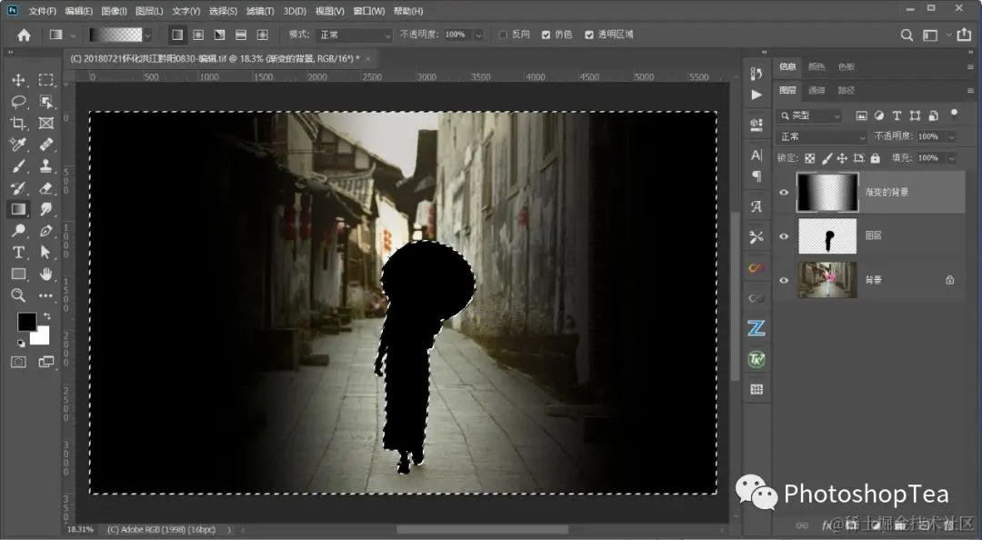982x540 pixels.
Task: Open the 模式 blend mode dropdown in options bar
Action: pos(353,35)
